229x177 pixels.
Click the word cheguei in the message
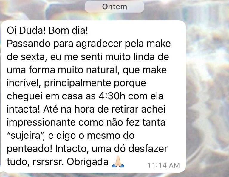click(24, 96)
